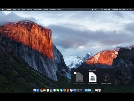Select the Unconfirmed download file
The width and height of the screenshot is (134, 101).
pos(79,78)
